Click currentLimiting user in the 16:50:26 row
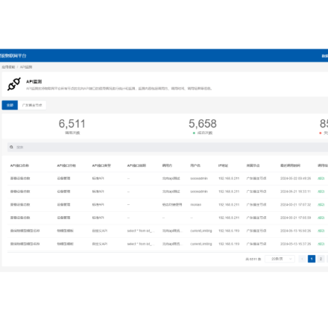 point(201,231)
